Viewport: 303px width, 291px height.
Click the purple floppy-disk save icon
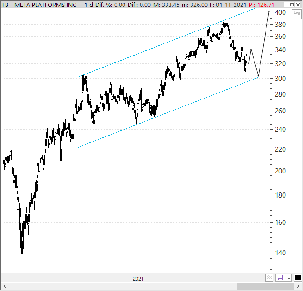[280, 278]
